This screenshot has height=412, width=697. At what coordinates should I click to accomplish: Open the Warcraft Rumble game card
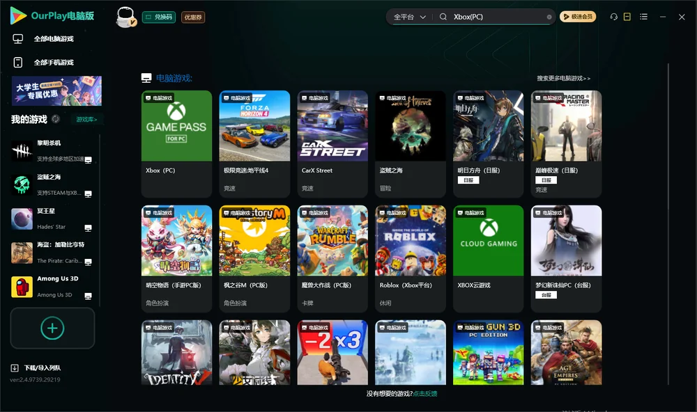(x=332, y=258)
